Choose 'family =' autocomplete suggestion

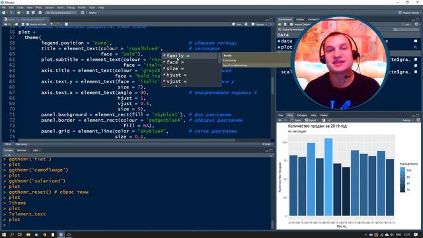(190, 56)
